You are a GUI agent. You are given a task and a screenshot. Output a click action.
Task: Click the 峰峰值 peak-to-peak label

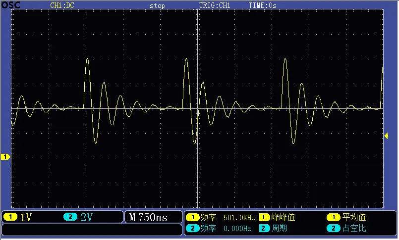tap(283, 217)
